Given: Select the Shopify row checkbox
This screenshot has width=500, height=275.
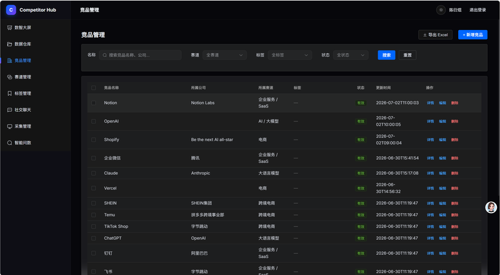Looking at the screenshot, I should coord(93,140).
